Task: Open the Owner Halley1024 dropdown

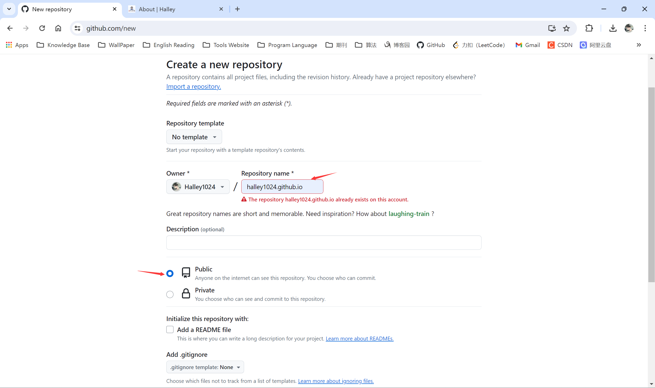Action: click(198, 187)
